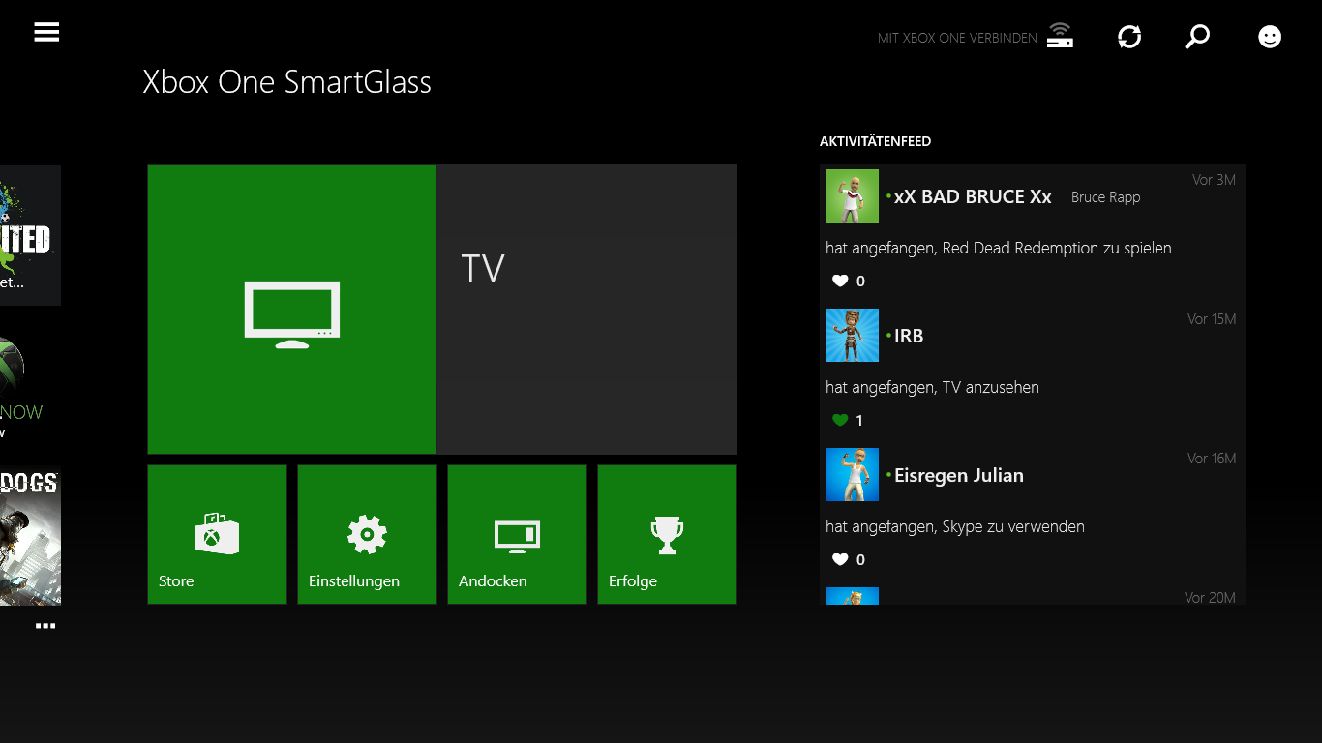Click the refresh icon
The image size is (1322, 743).
1129,37
